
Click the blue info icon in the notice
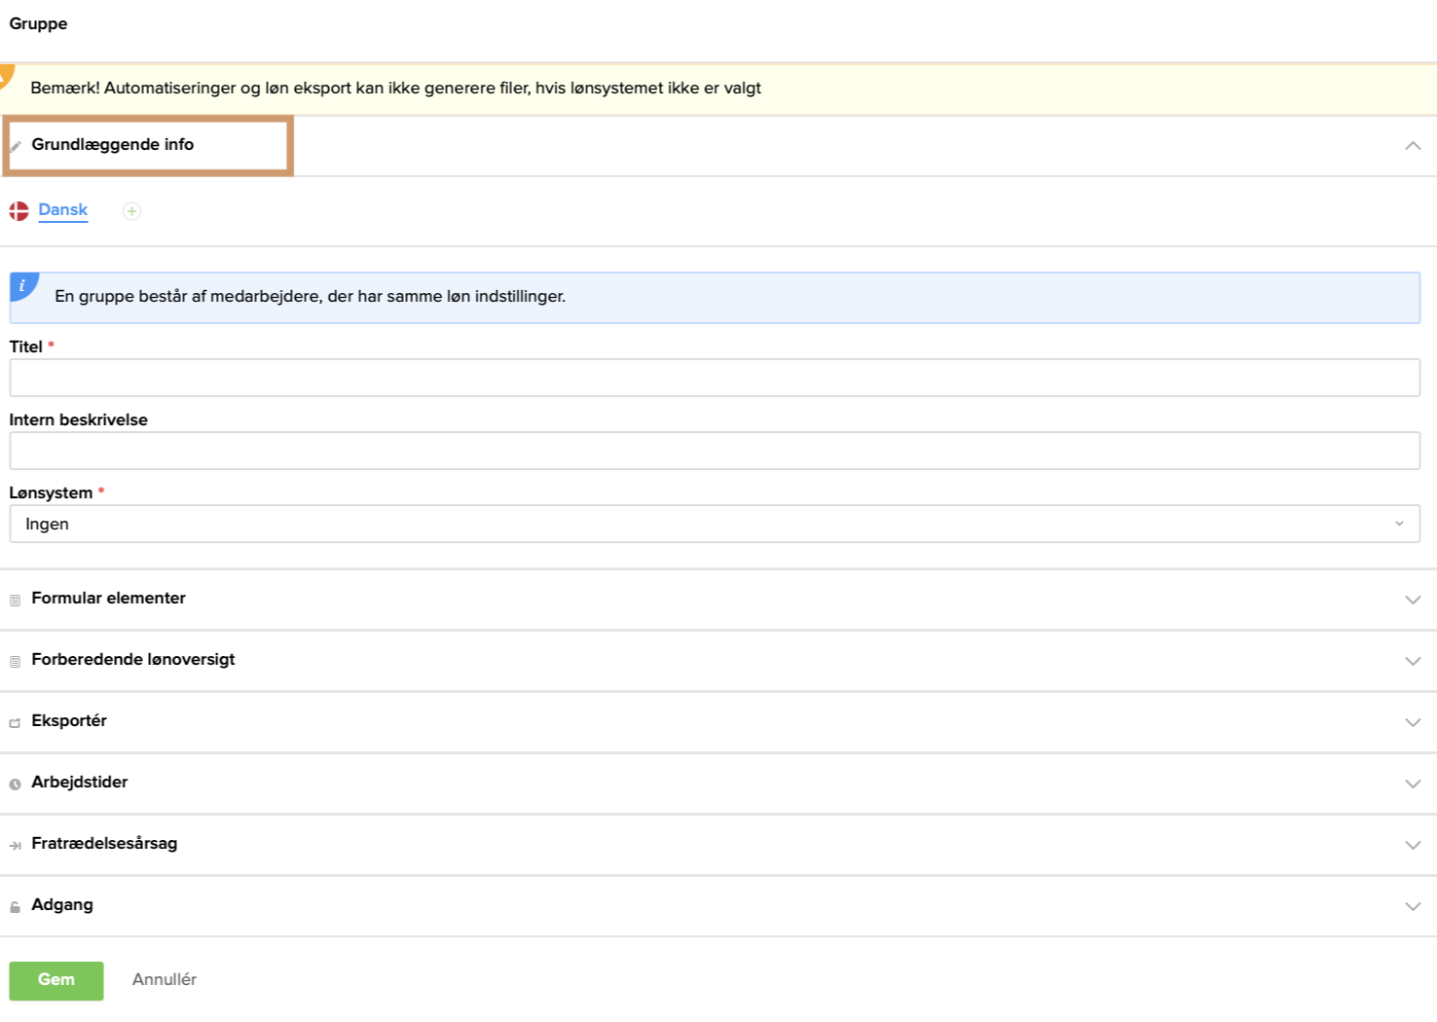coord(22,286)
